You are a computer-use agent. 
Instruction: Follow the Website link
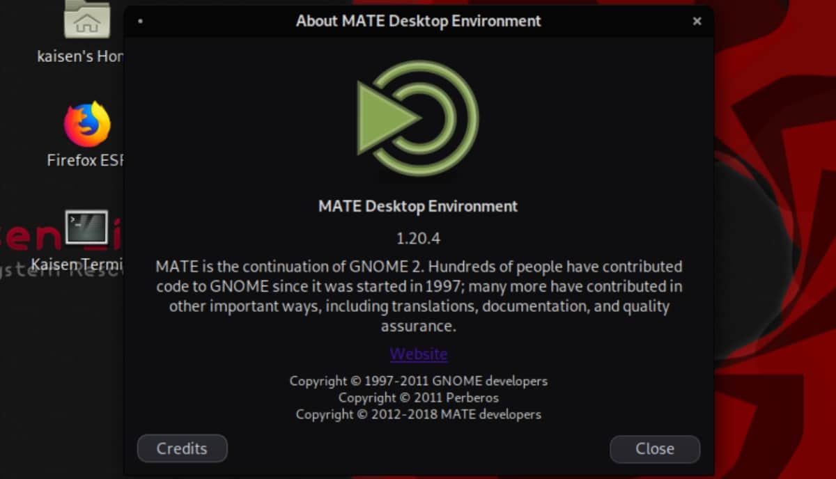click(x=419, y=354)
